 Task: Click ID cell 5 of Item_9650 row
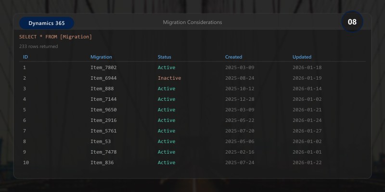[x=25, y=109]
